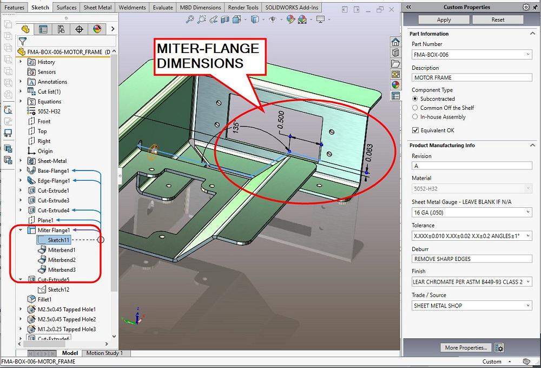Open the Sheet Metal Gauge dropdown
The width and height of the screenshot is (541, 368).
point(527,212)
